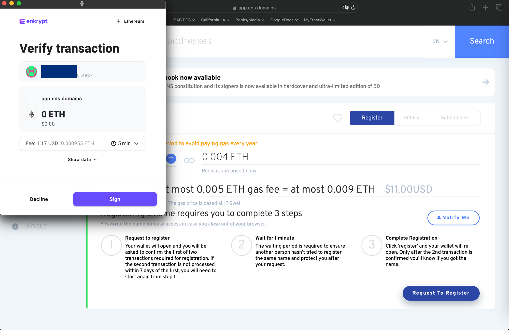Click the Safari share icon
Screen dimensions: 509x330
pos(472,7)
